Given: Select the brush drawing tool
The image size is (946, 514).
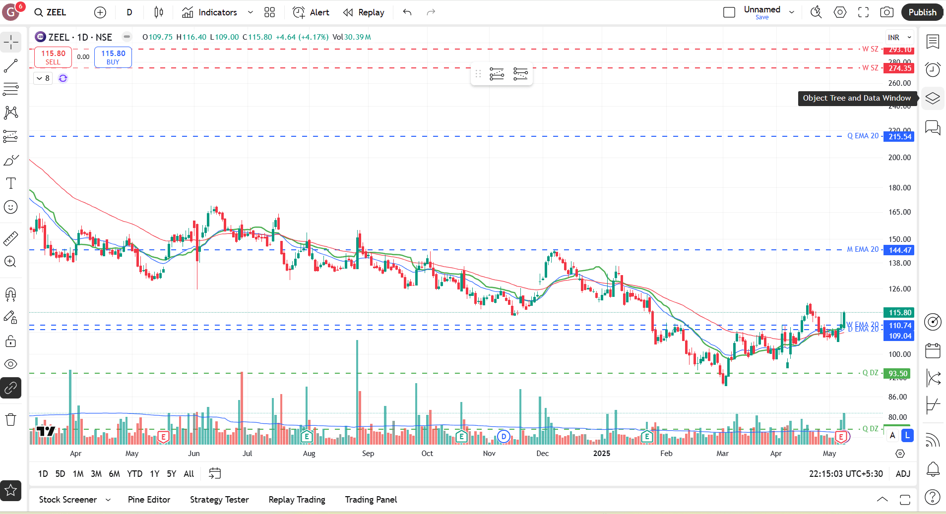Looking at the screenshot, I should point(11,160).
